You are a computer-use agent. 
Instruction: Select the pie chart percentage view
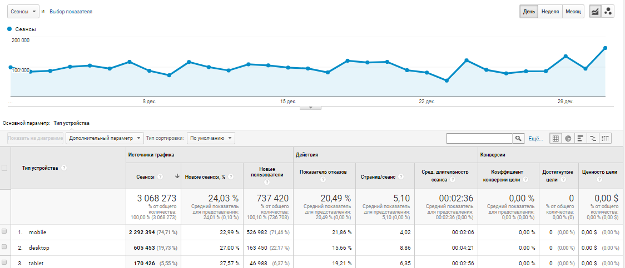click(x=568, y=138)
